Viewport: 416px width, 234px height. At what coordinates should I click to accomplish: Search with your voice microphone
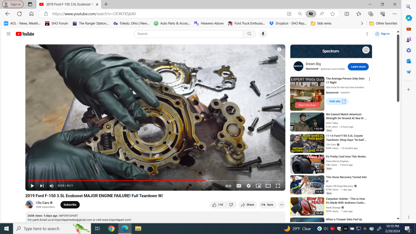coord(263,34)
